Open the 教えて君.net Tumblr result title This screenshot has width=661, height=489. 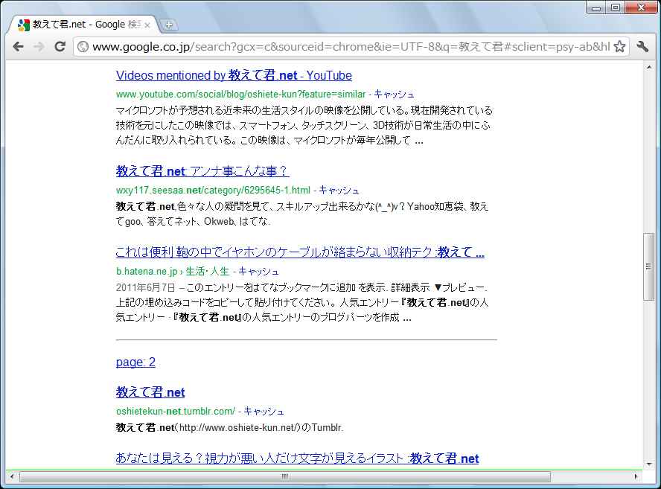pos(150,392)
